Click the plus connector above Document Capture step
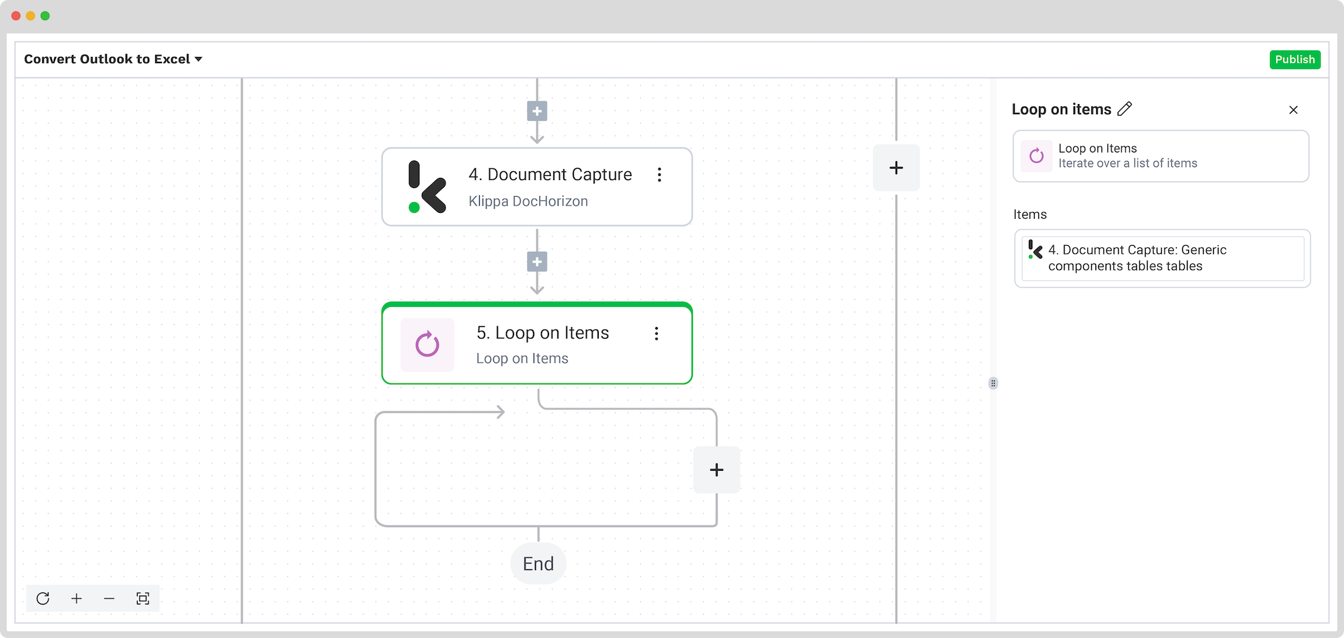The width and height of the screenshot is (1344, 638). (537, 111)
